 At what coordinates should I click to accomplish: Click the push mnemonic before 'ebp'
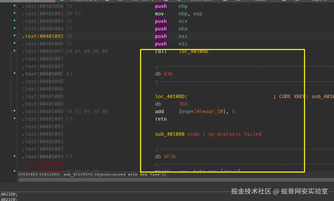click(x=161, y=6)
